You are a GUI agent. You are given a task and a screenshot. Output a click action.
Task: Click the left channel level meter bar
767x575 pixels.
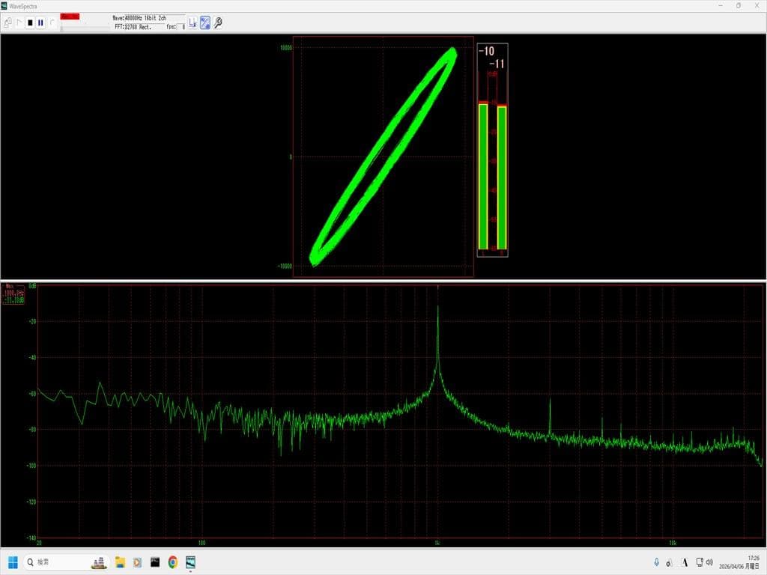(483, 176)
